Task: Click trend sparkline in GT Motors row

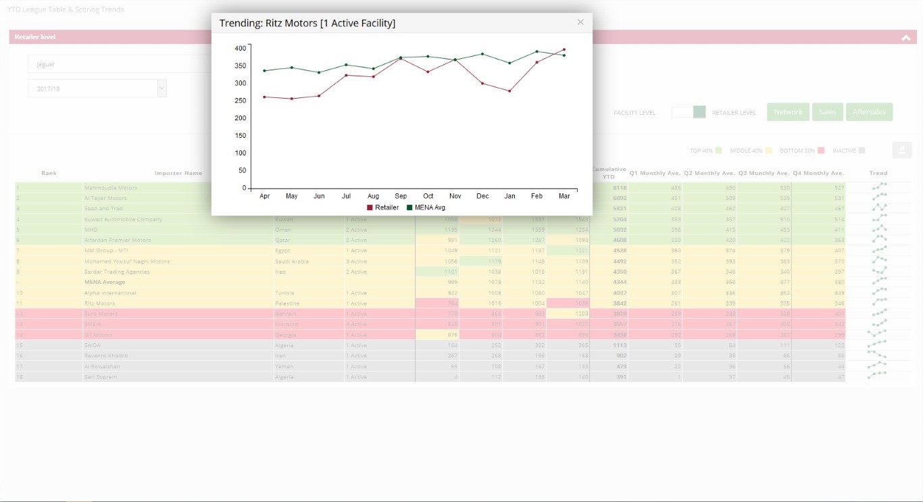Action: tap(878, 334)
